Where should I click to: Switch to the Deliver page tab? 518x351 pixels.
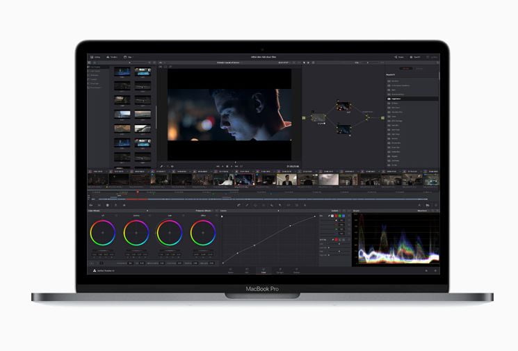[x=296, y=271]
